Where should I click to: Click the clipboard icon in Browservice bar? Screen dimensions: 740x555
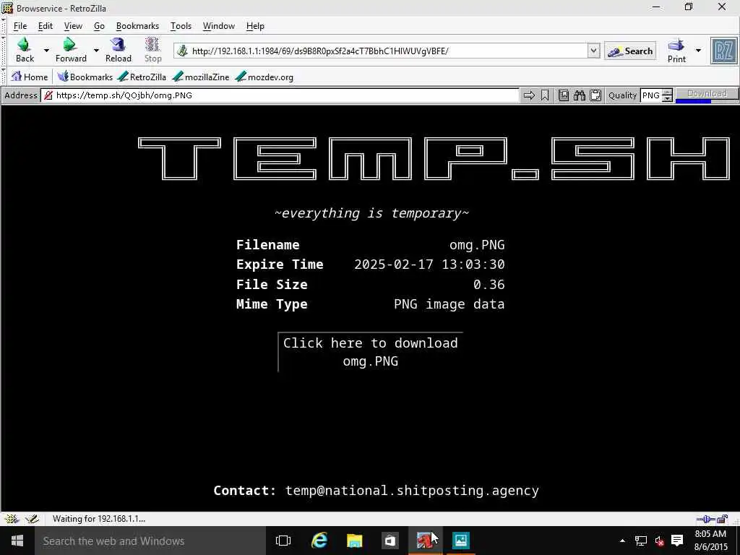[x=595, y=95]
